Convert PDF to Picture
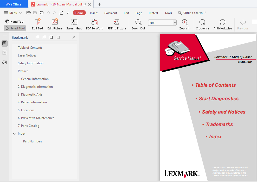Viewport: 257px width, 182px height. tap(117, 24)
